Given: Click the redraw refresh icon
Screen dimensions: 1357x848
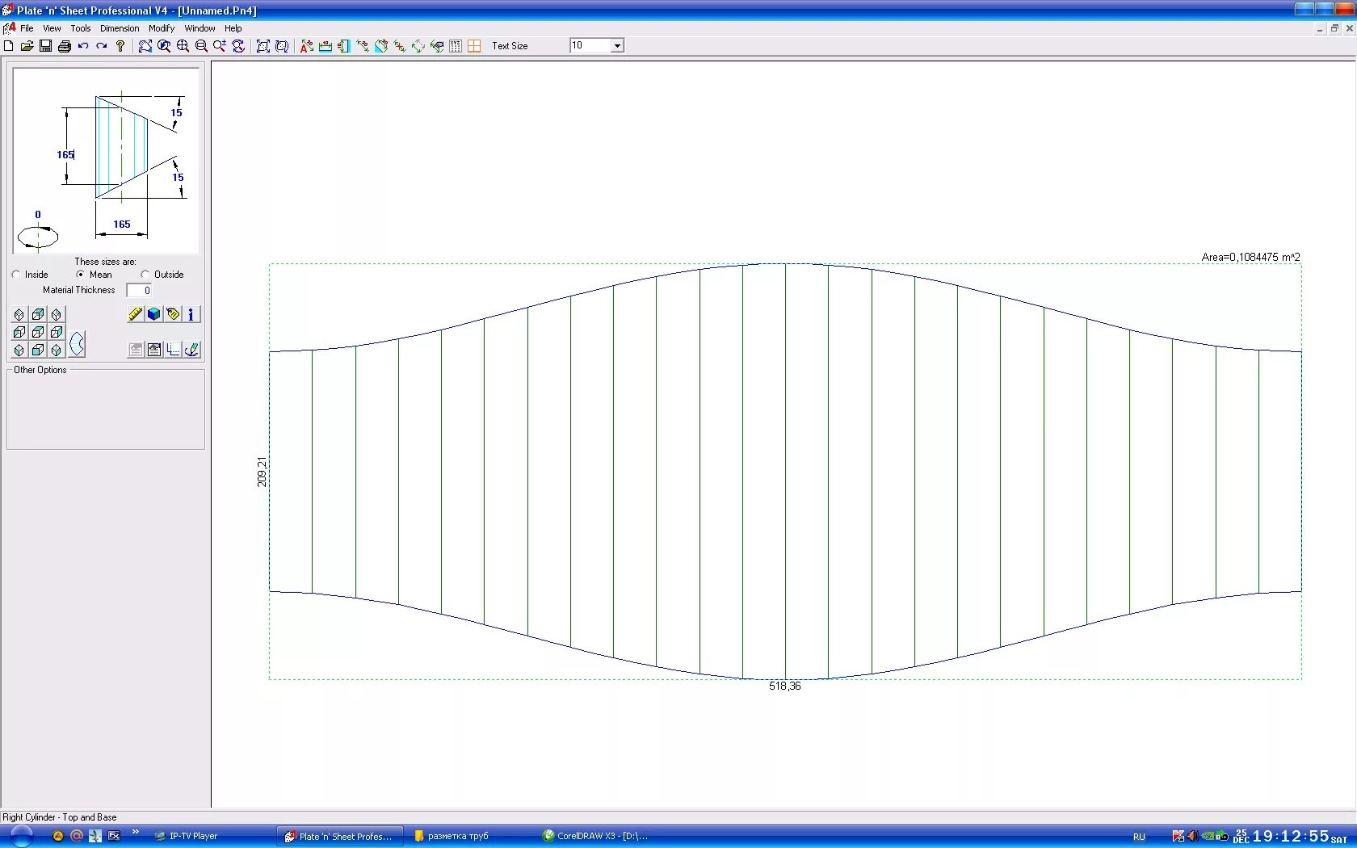Looking at the screenshot, I should [238, 46].
